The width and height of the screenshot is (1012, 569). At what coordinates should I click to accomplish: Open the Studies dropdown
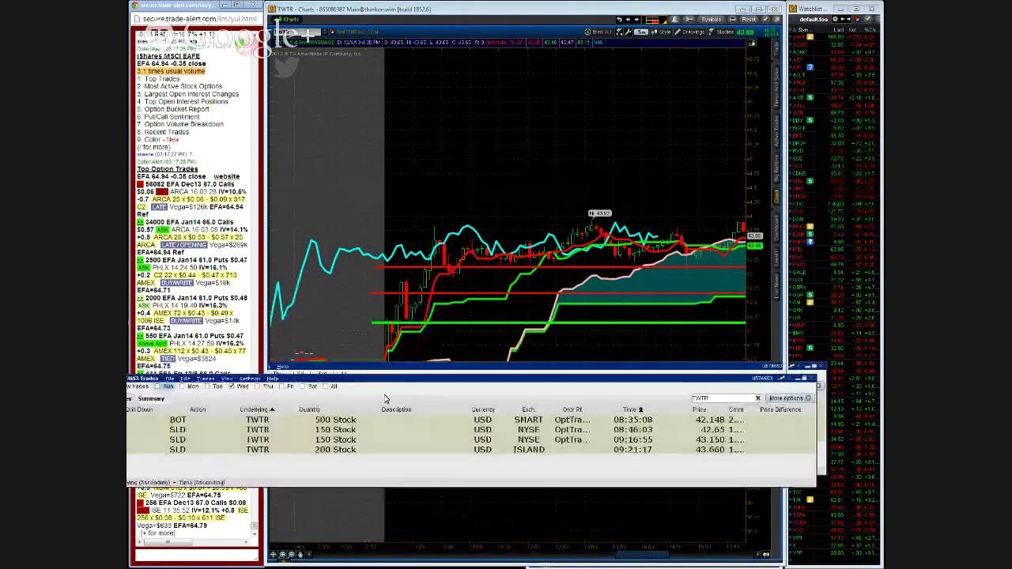721,32
